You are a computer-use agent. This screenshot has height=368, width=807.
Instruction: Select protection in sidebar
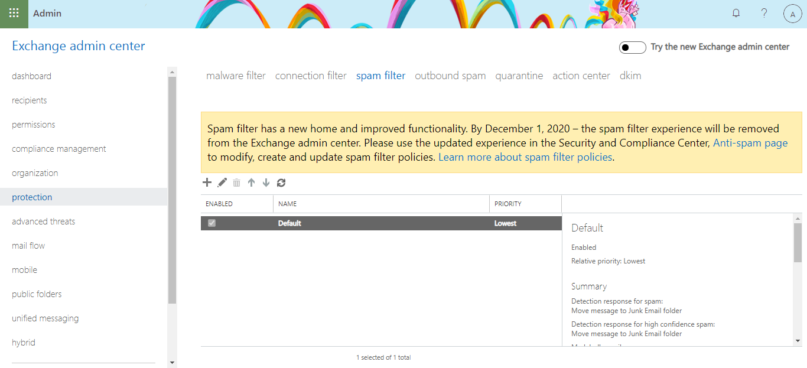(83, 197)
